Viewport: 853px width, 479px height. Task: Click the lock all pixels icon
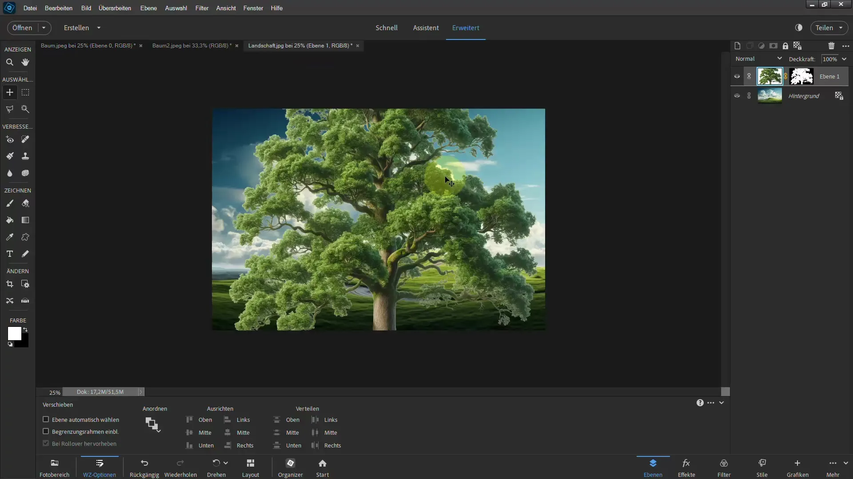coord(785,46)
